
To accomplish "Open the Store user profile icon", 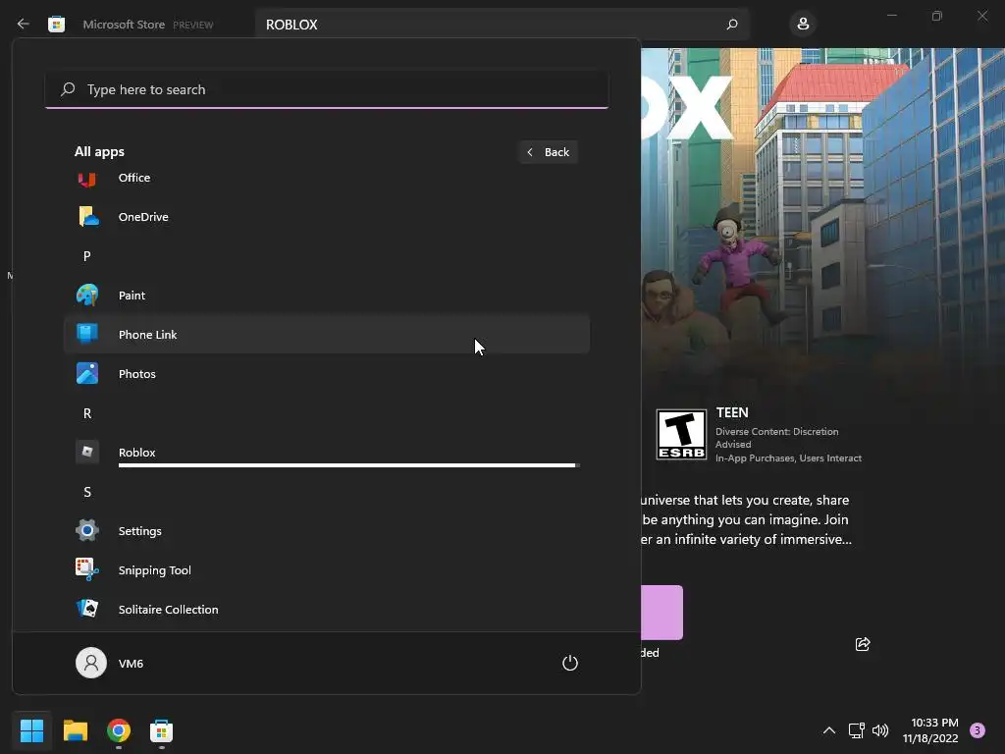I will click(x=803, y=25).
